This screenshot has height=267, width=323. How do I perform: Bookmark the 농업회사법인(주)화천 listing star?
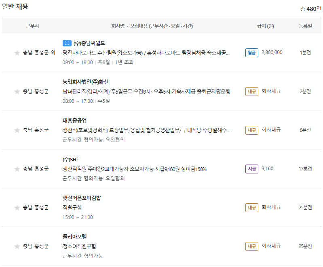17,92
